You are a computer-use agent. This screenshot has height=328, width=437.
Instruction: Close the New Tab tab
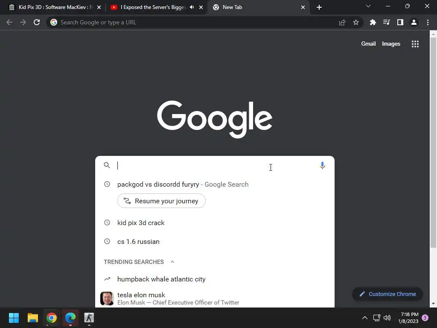pyautogui.click(x=303, y=7)
